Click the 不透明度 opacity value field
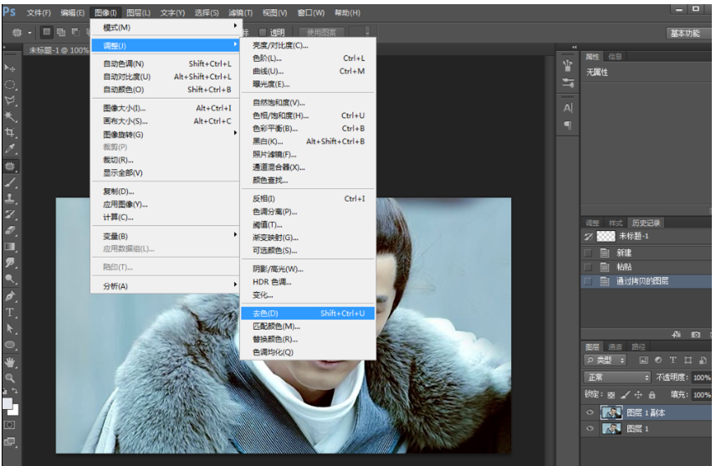 point(701,377)
